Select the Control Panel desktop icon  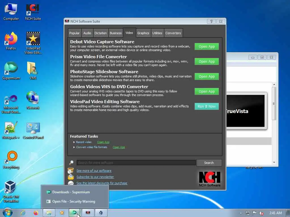coord(33,130)
